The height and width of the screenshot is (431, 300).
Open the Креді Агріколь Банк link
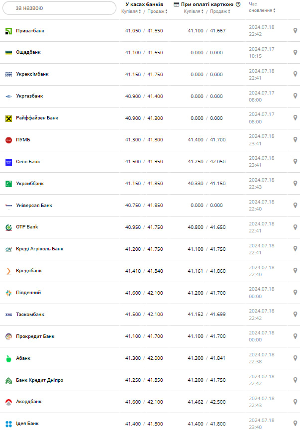[39, 249]
